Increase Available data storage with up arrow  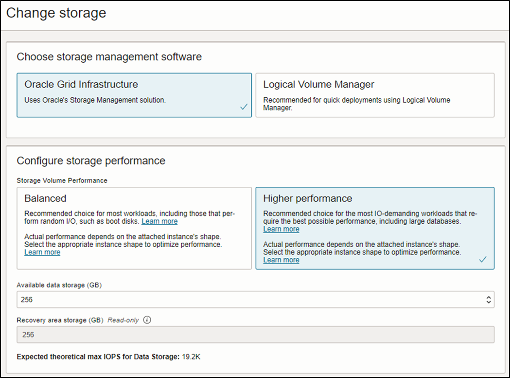click(x=489, y=297)
